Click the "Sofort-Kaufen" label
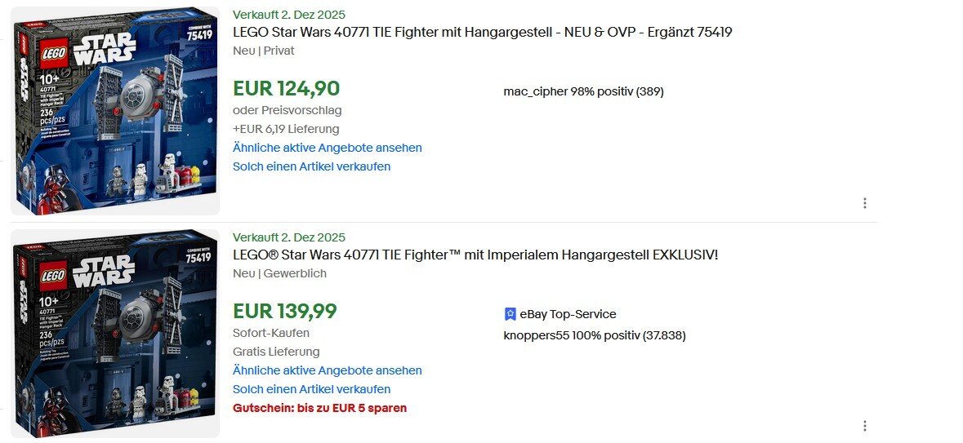Screen dimensions: 963x443 point(270,333)
